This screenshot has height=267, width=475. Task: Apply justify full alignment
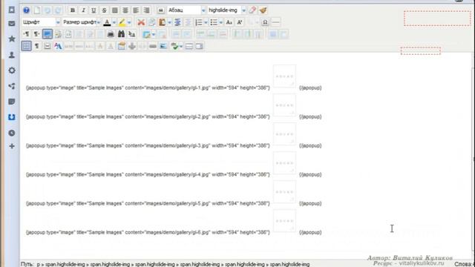115,10
